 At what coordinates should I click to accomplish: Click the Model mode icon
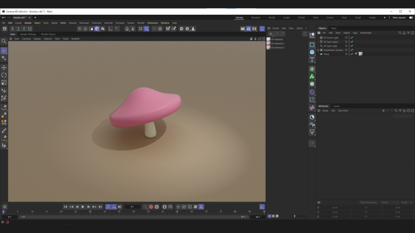[x=97, y=28]
